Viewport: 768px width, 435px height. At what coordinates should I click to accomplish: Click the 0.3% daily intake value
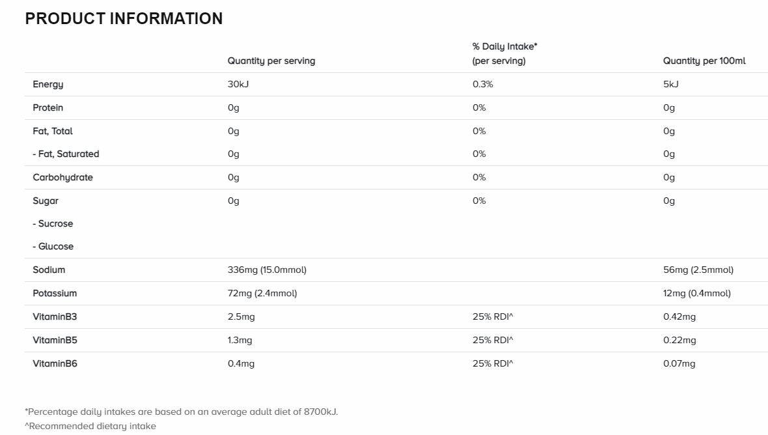coord(482,85)
